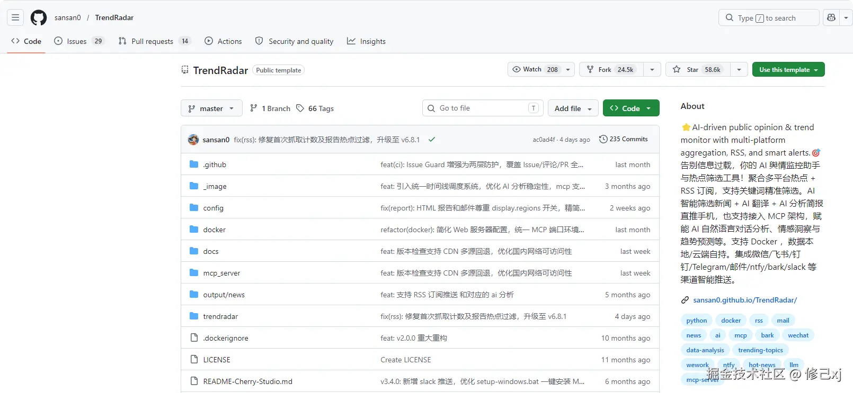Open the mcp_server folder

(x=222, y=273)
